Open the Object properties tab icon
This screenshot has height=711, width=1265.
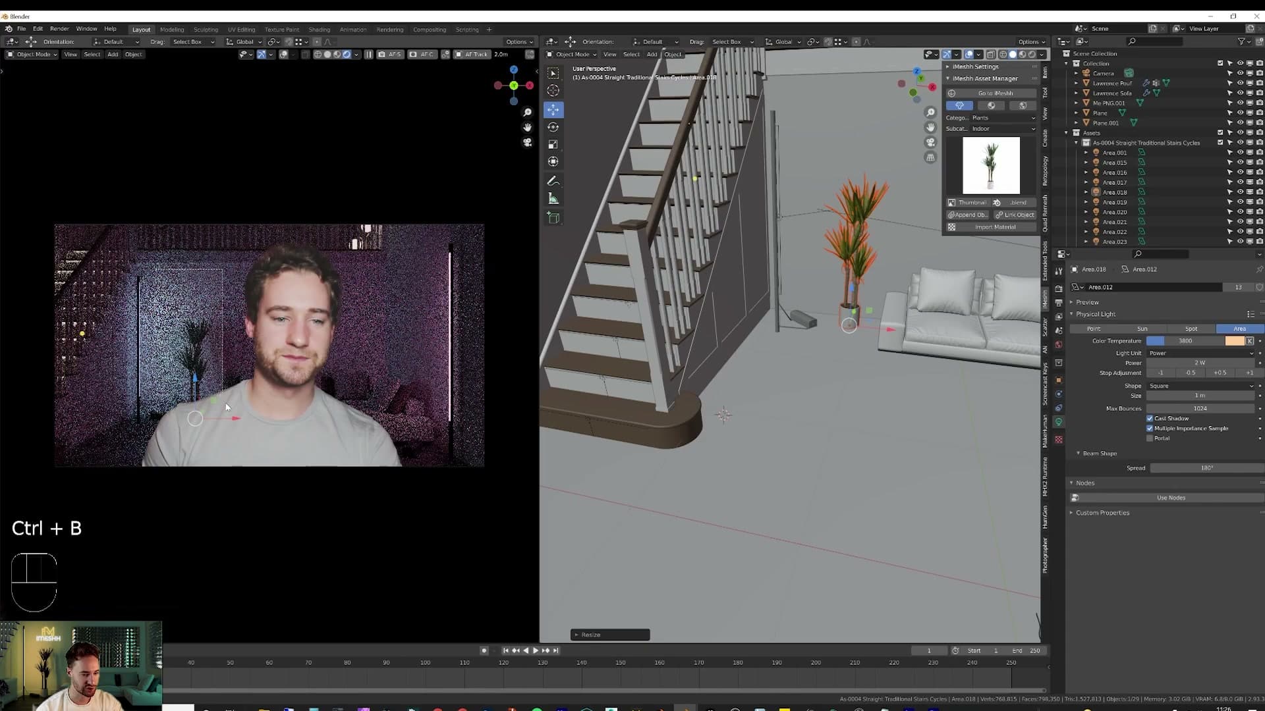click(1059, 380)
